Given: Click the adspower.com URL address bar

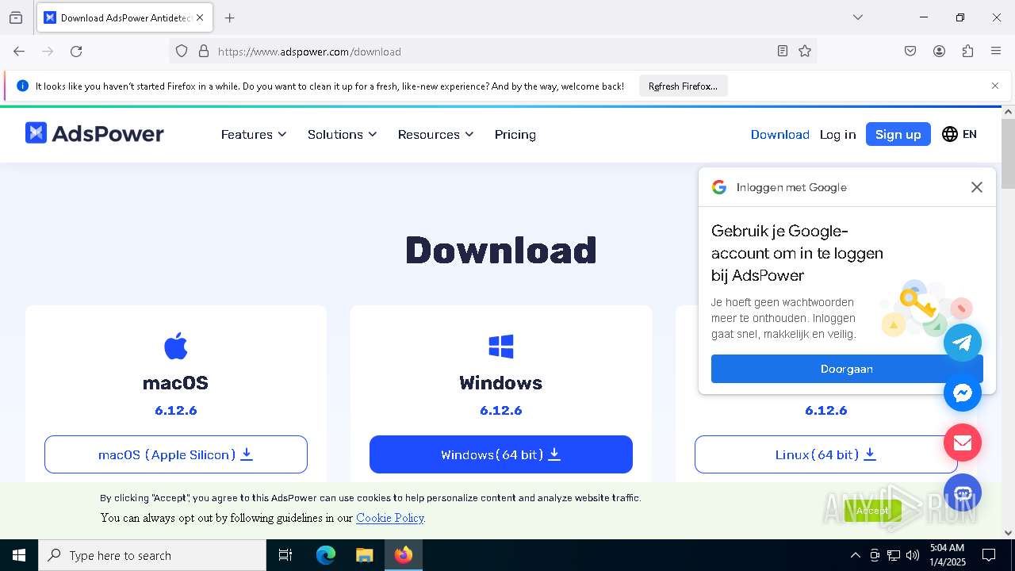Looking at the screenshot, I should tap(492, 51).
